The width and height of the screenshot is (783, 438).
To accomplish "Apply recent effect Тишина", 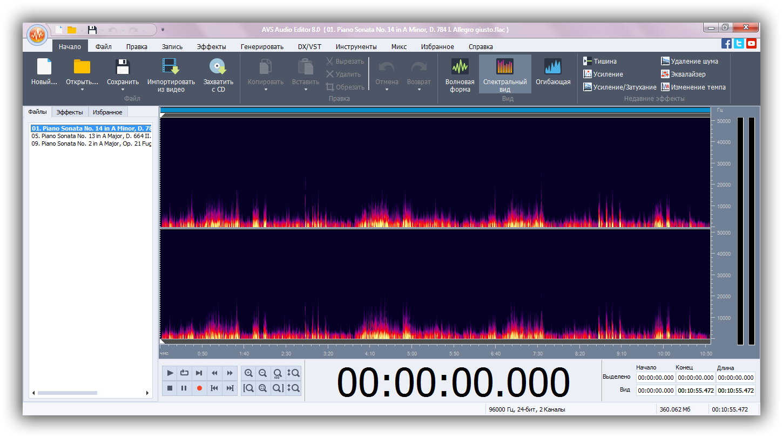I will pos(600,61).
